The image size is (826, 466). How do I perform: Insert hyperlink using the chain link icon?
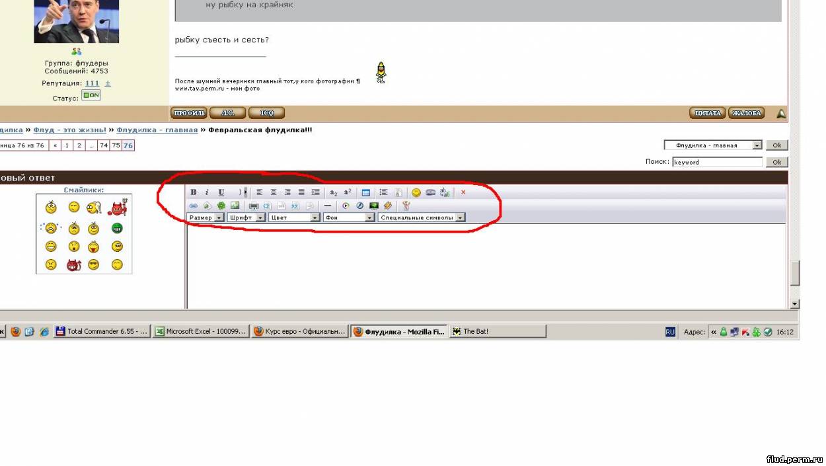coord(194,206)
